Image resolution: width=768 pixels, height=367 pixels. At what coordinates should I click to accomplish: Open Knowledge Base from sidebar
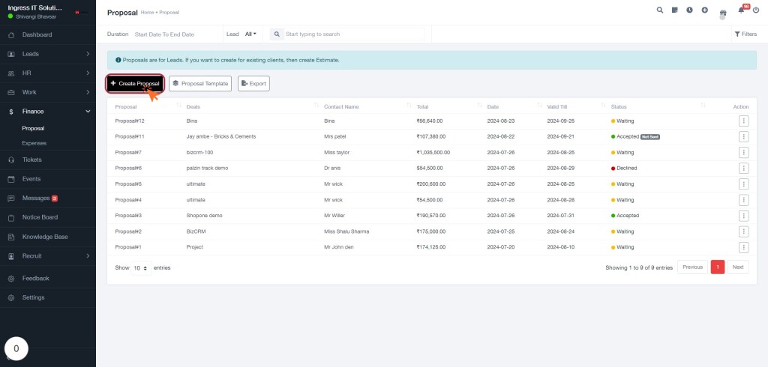point(45,237)
